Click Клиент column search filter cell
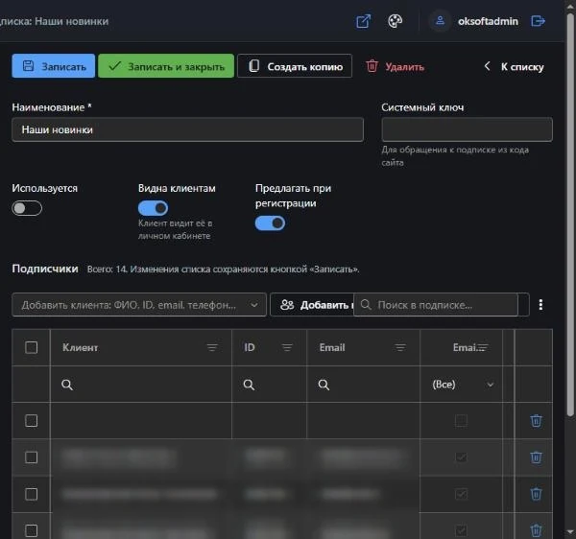 [141, 385]
